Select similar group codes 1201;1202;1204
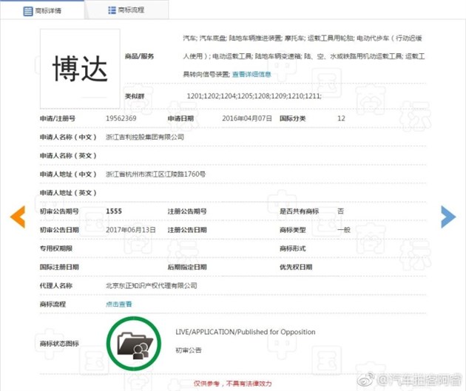Screen dimensions: 466x391 click(211, 96)
